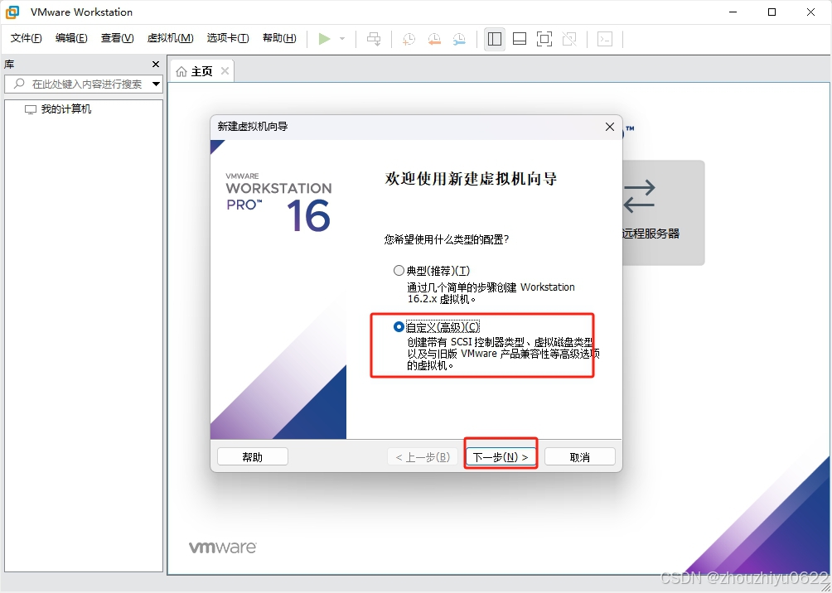
Task: Click the 下一步(N) button
Action: (501, 456)
